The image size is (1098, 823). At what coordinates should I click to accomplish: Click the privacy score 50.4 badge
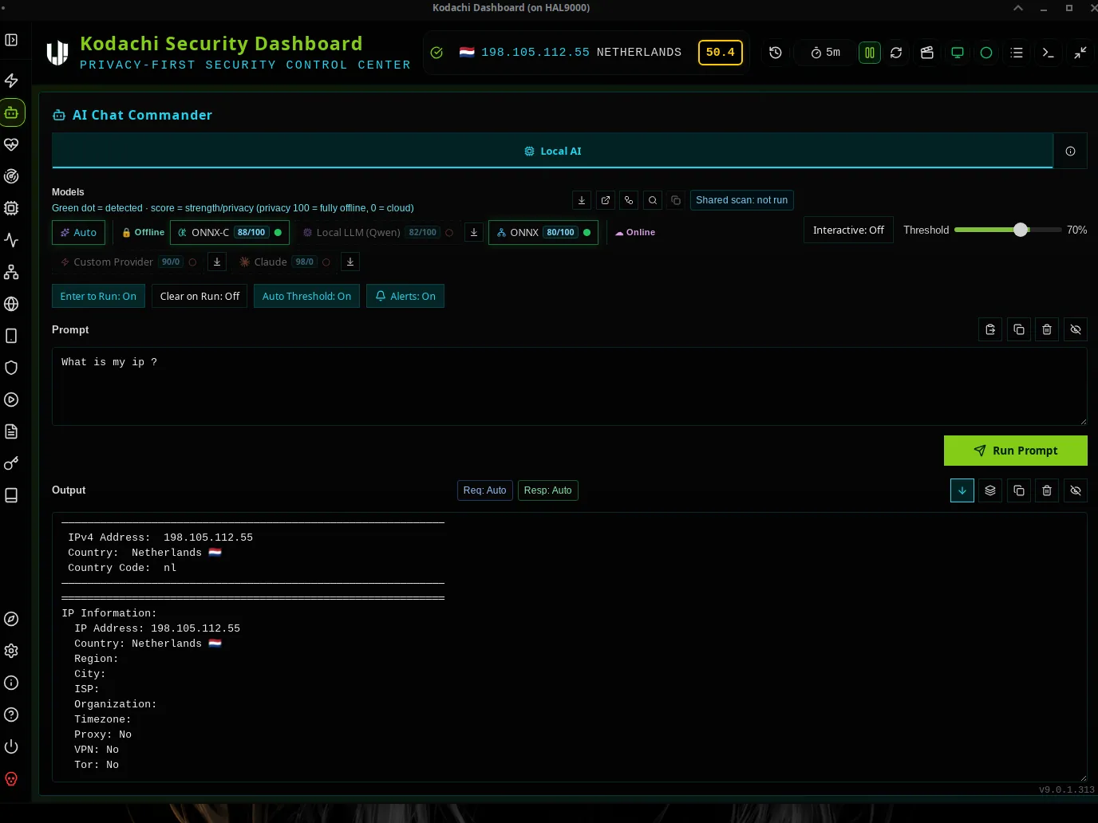(721, 53)
